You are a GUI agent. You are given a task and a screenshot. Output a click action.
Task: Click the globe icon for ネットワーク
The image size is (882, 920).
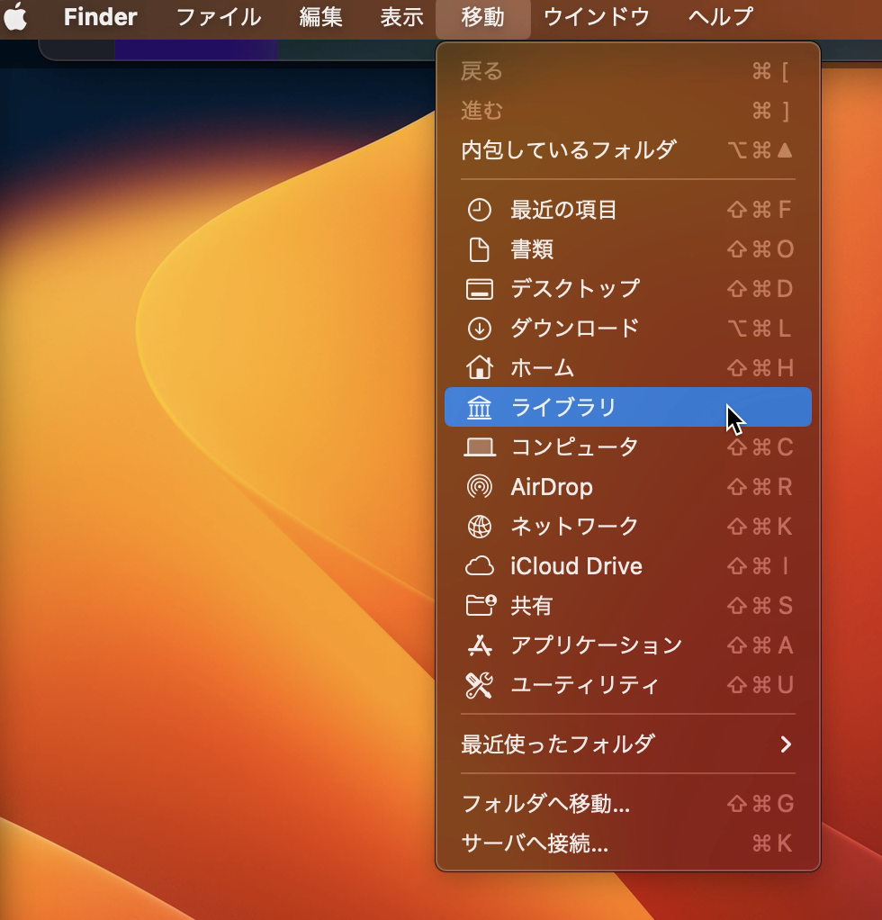(x=479, y=527)
